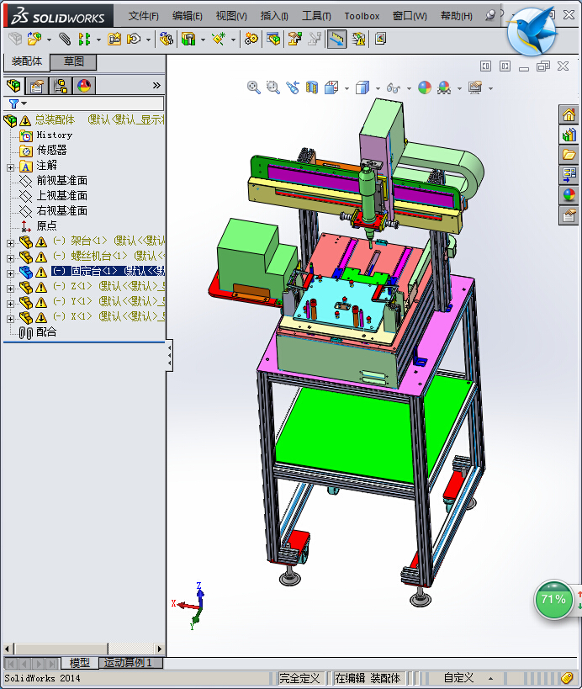Click the Reference Geometry icon
This screenshot has width=582, height=689.
point(219,39)
